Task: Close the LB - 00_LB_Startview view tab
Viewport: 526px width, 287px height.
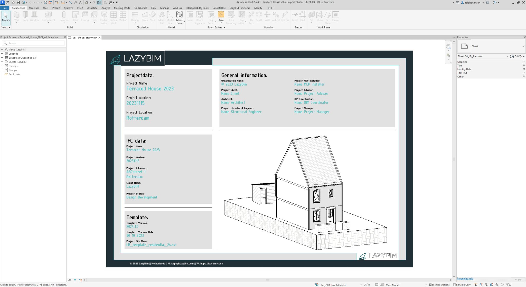Action: tap(99, 38)
